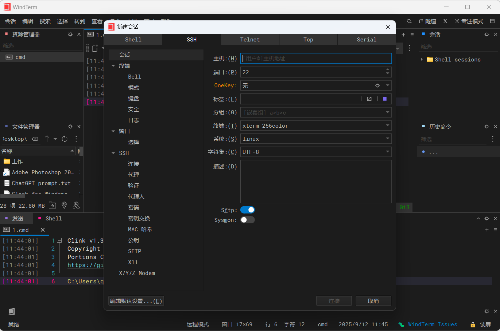Screen dimensions: 500x331
Task: Collapse the SSH tree node
Action: pos(113,153)
